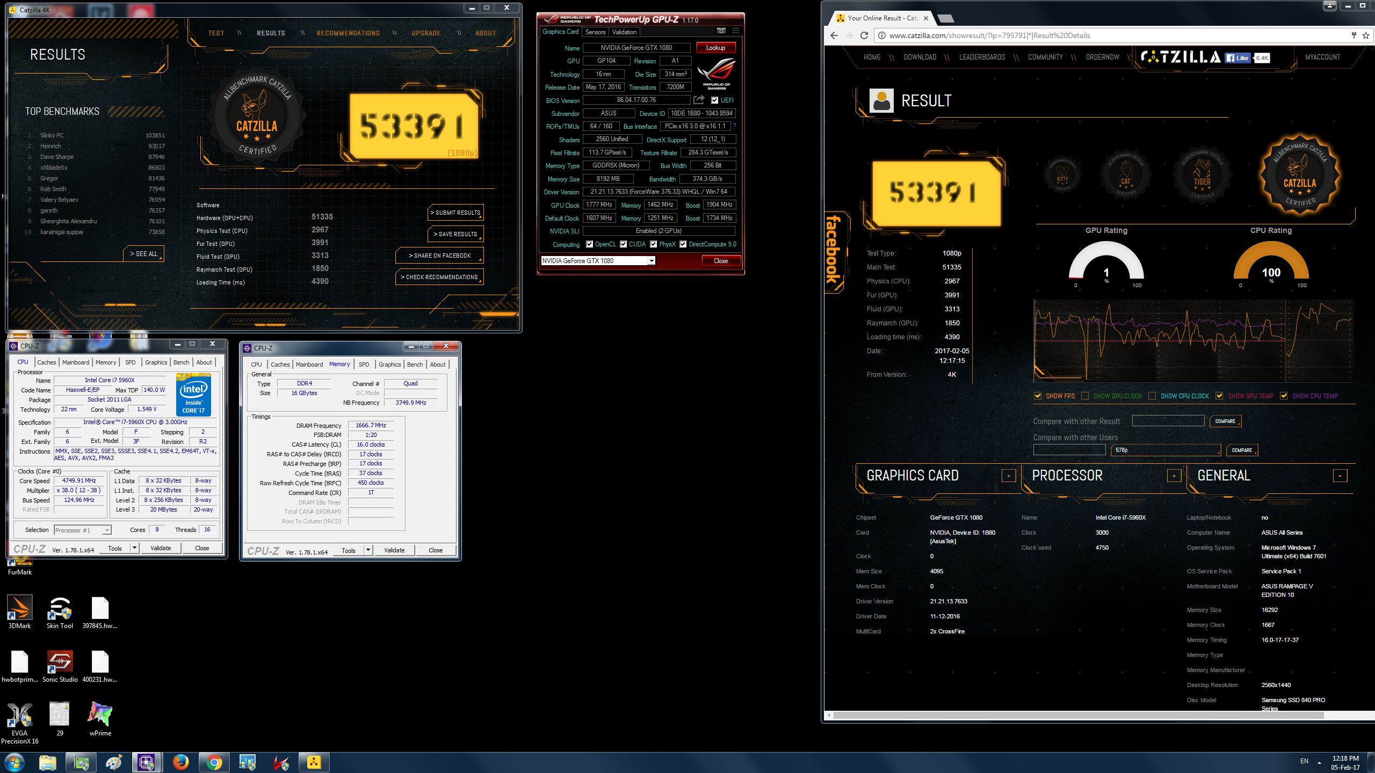The image size is (1375, 773).
Task: Open the Tools dropdown arrow in CPU-Z CPU window
Action: (x=134, y=548)
